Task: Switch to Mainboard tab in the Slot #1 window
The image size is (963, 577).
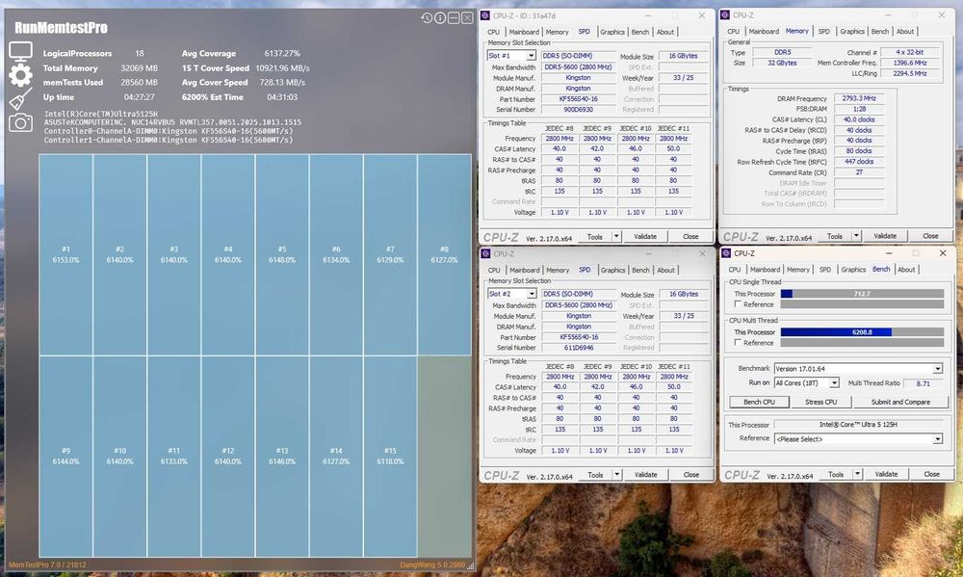Action: click(524, 32)
